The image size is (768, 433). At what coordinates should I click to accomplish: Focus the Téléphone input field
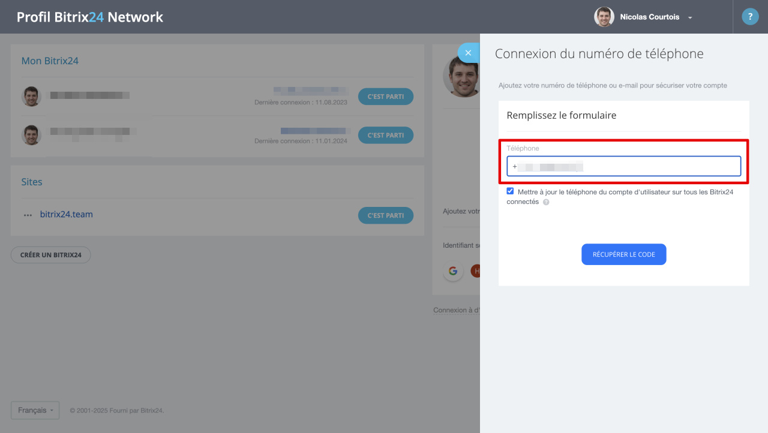pyautogui.click(x=624, y=166)
